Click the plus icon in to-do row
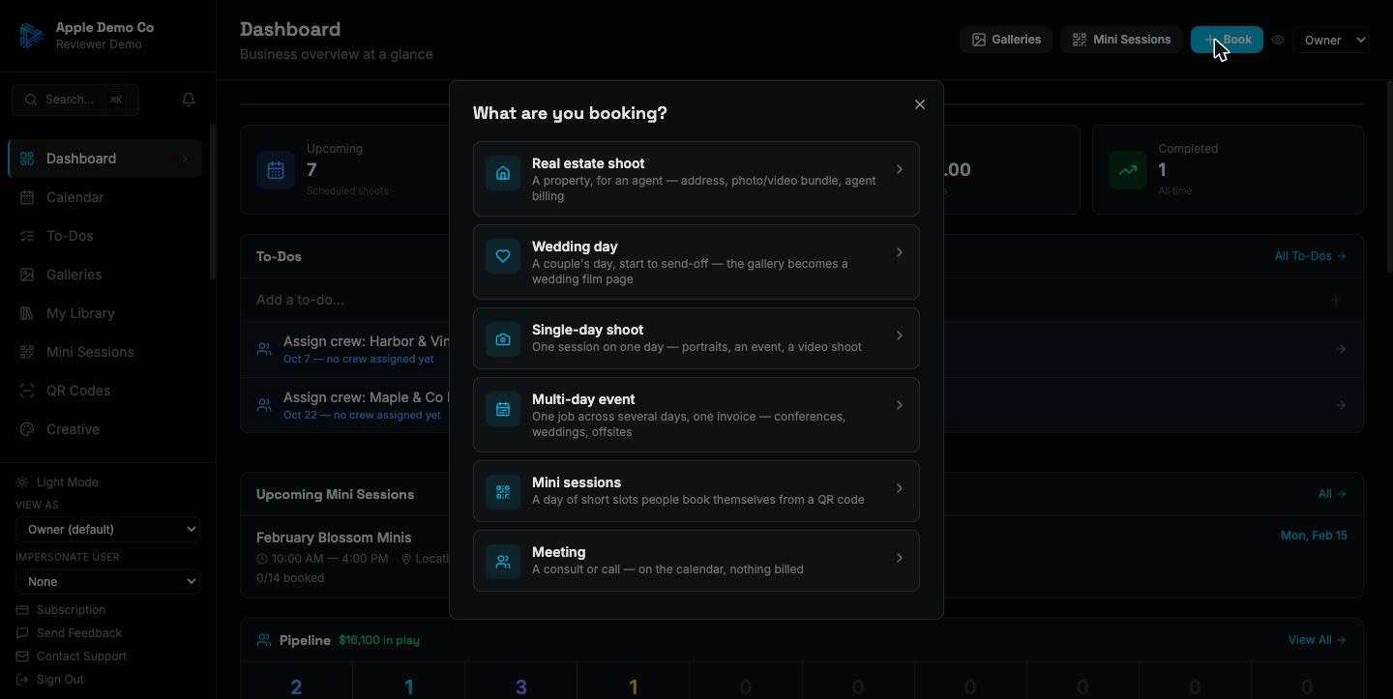Screen dimensions: 1393x699 (1336, 300)
